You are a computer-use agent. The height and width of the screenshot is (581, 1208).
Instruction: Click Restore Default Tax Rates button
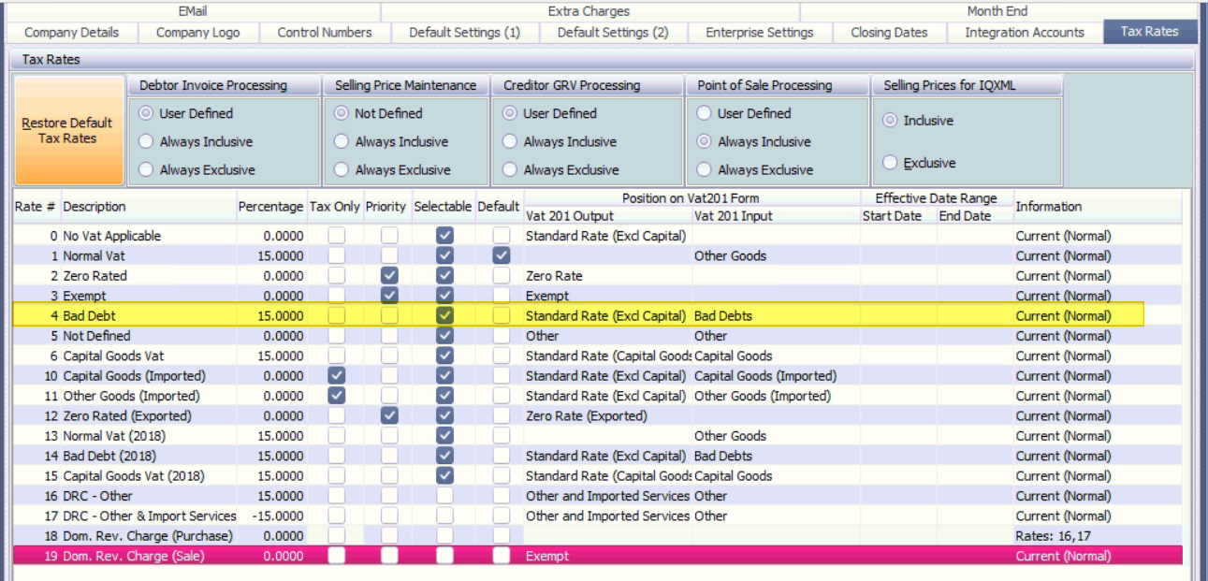tap(69, 131)
